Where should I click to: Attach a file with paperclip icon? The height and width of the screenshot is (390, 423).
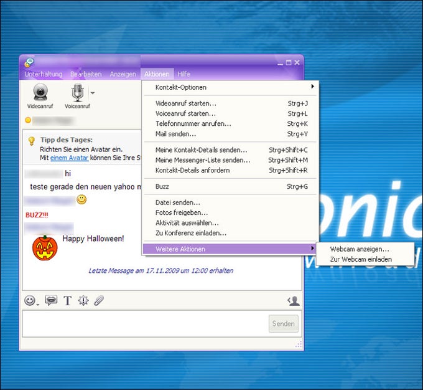[x=99, y=300]
